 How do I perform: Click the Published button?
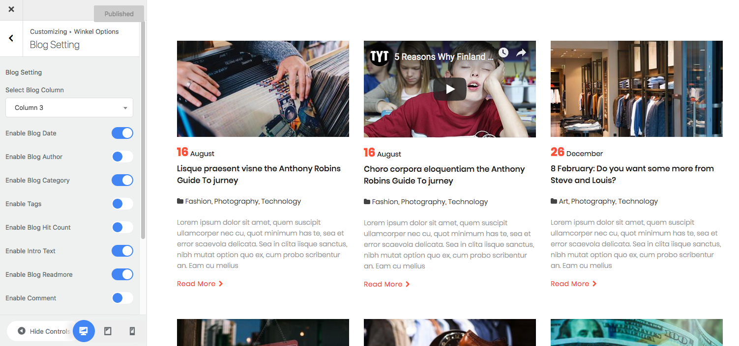click(119, 14)
